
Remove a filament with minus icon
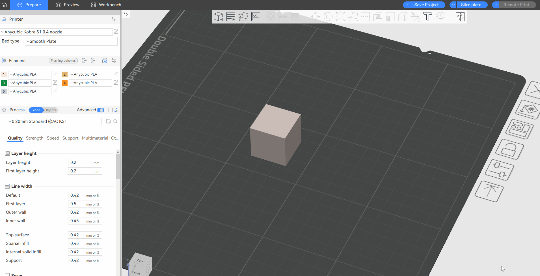tap(93, 61)
